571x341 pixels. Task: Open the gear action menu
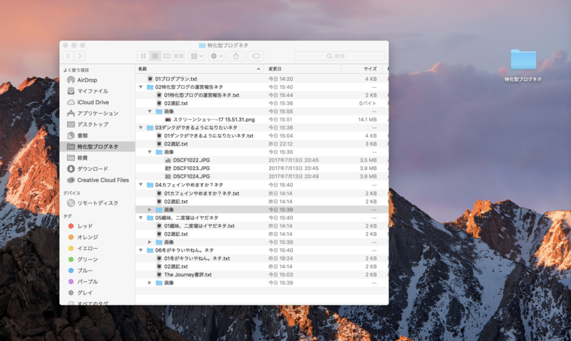[x=217, y=56]
